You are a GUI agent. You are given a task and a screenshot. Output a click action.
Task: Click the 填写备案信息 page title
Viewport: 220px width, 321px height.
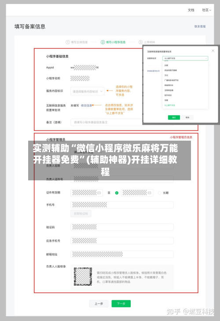click(30, 26)
